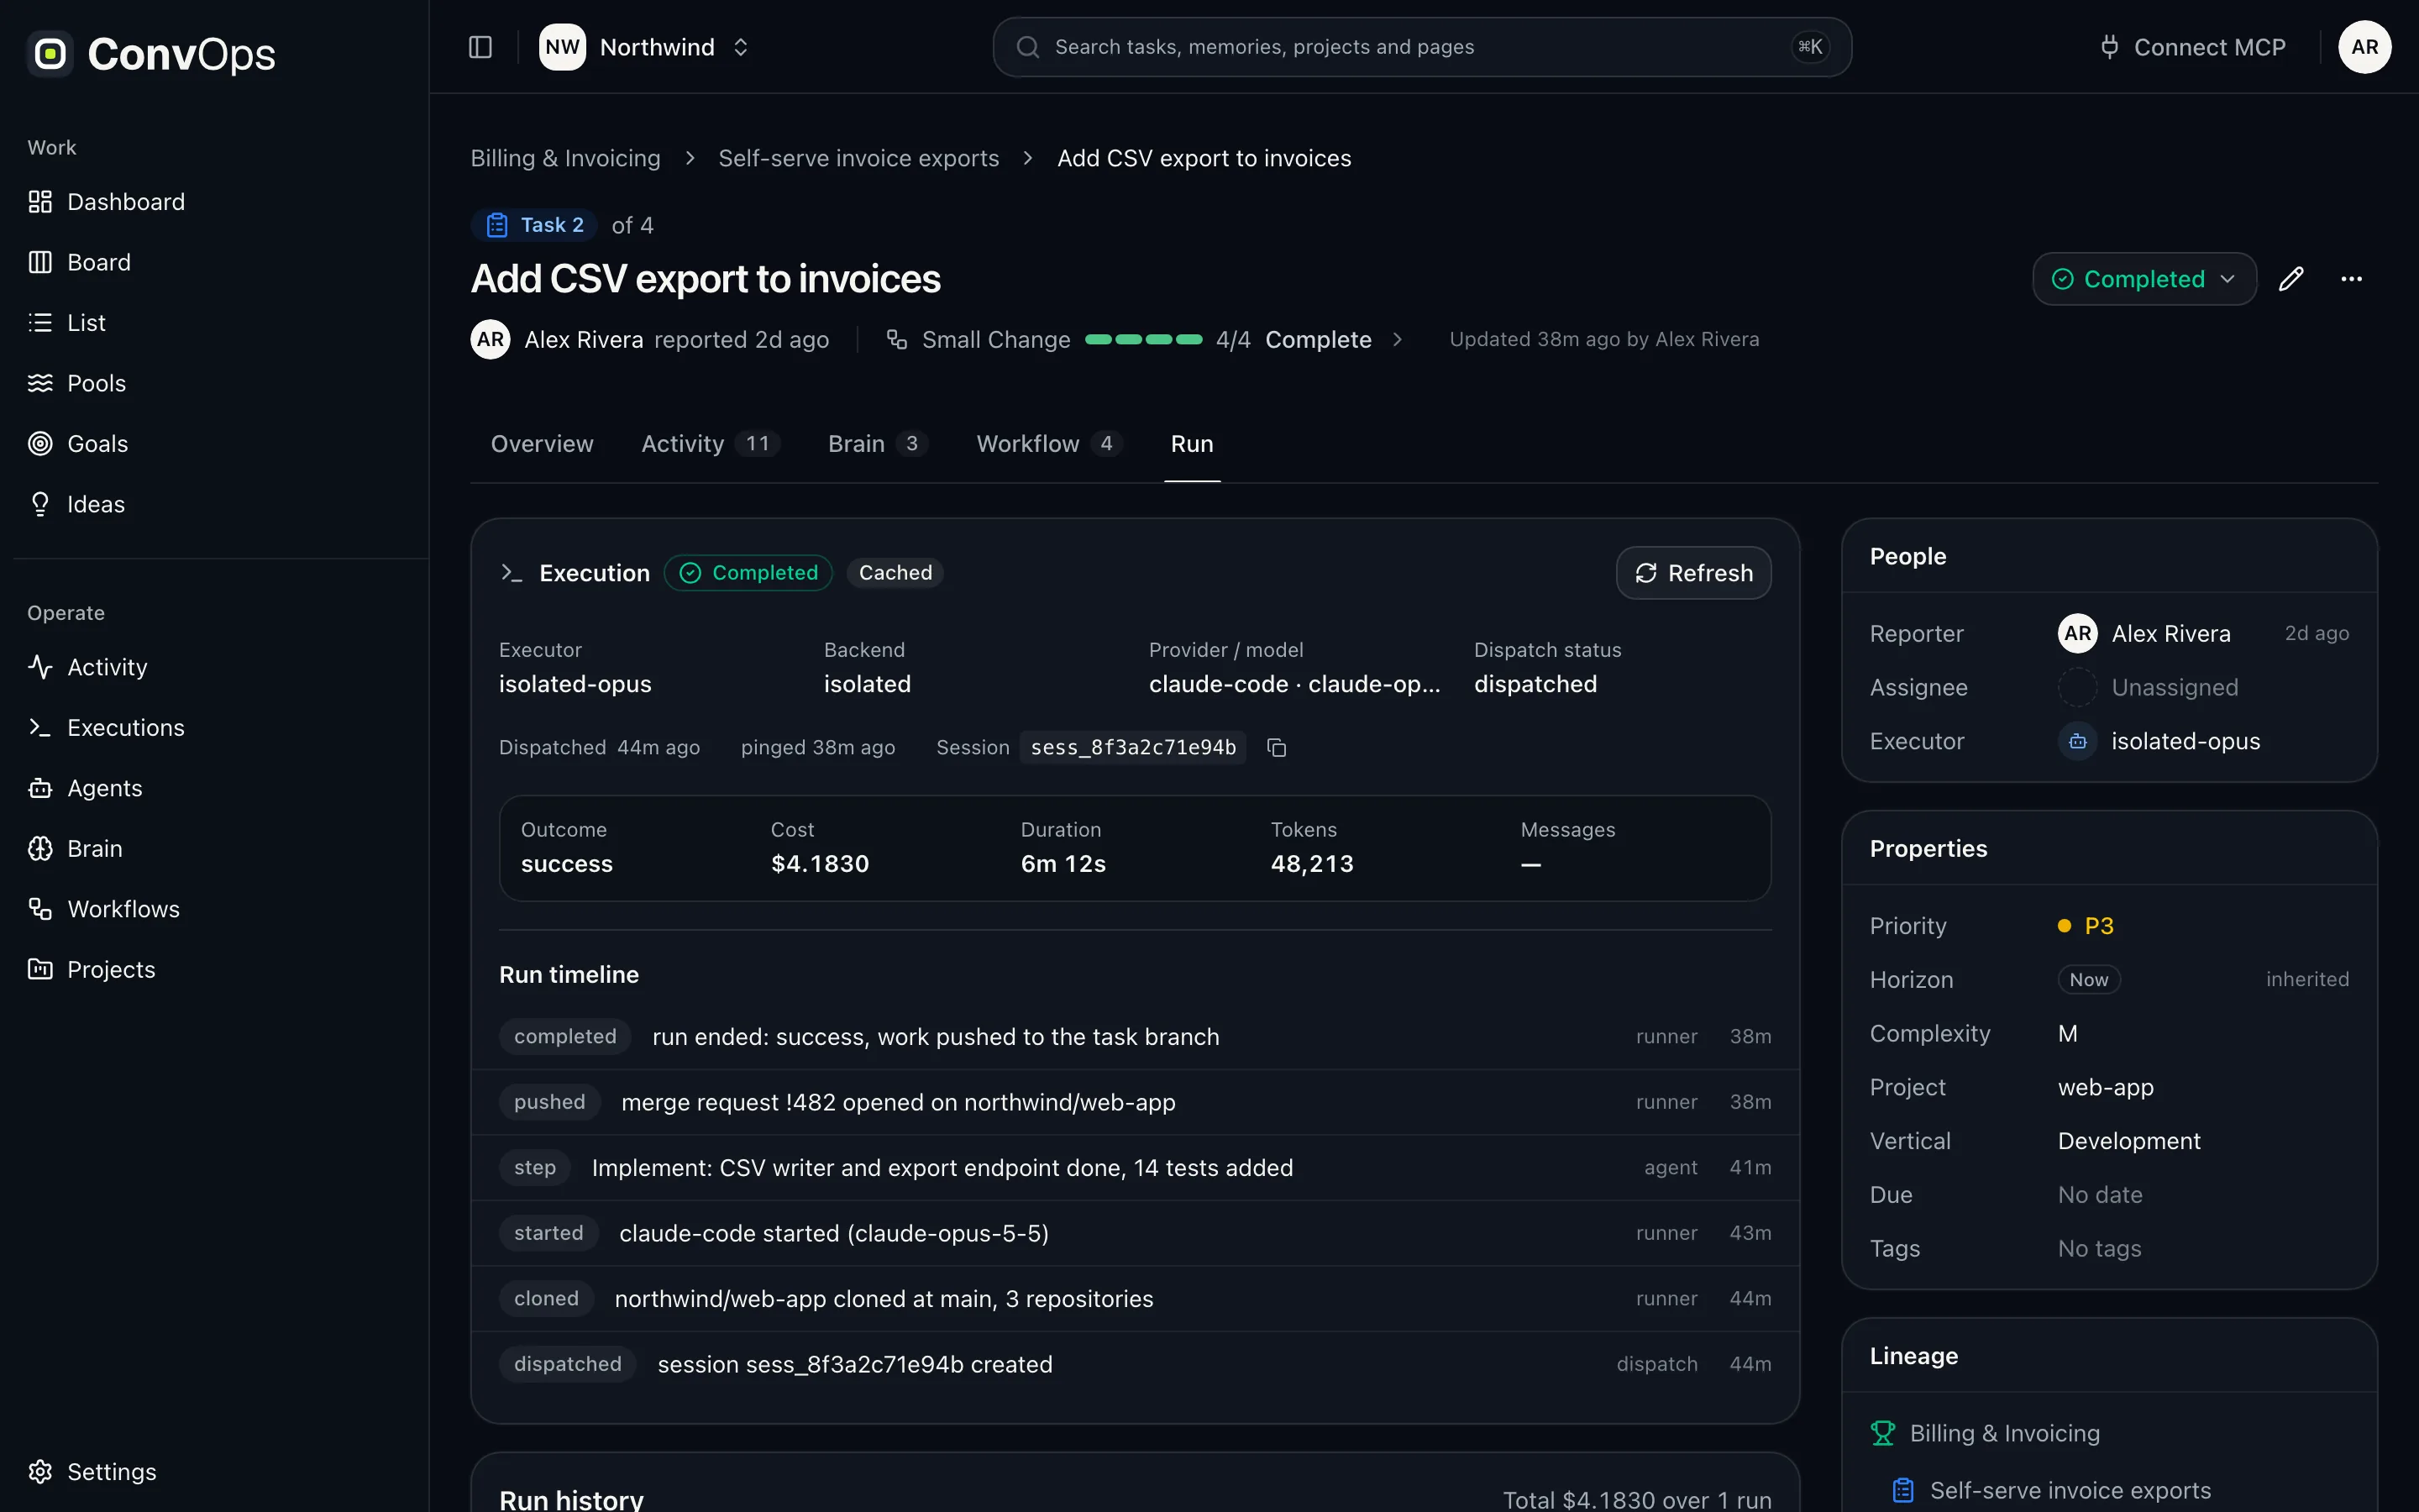
Task: Click the ConvOps logo icon
Action: (x=50, y=53)
